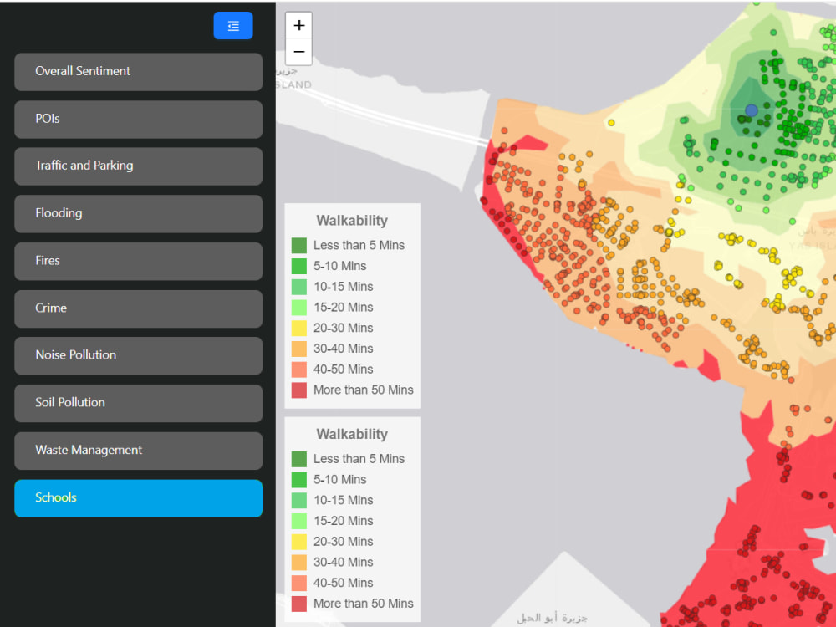The width and height of the screenshot is (836, 627).
Task: Click the blue location dot on the map
Action: point(751,110)
